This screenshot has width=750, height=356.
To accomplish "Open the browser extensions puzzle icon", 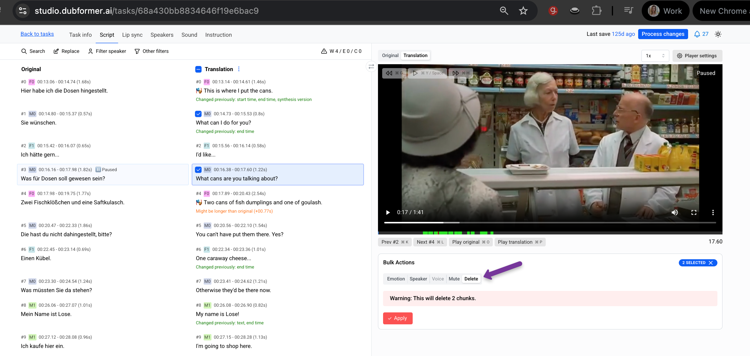I will point(596,11).
